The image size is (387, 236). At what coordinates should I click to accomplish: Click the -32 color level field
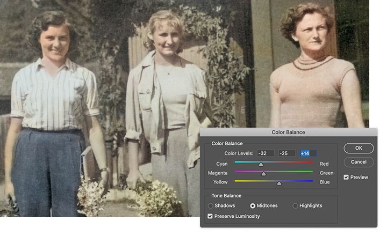[266, 153]
